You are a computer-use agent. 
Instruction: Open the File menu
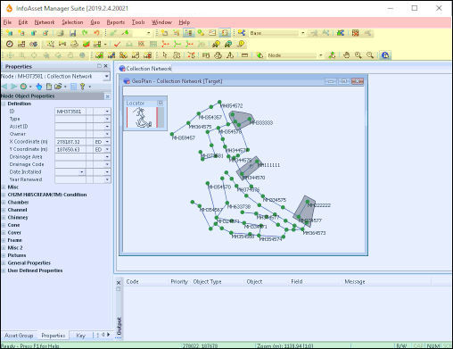pyautogui.click(x=7, y=22)
